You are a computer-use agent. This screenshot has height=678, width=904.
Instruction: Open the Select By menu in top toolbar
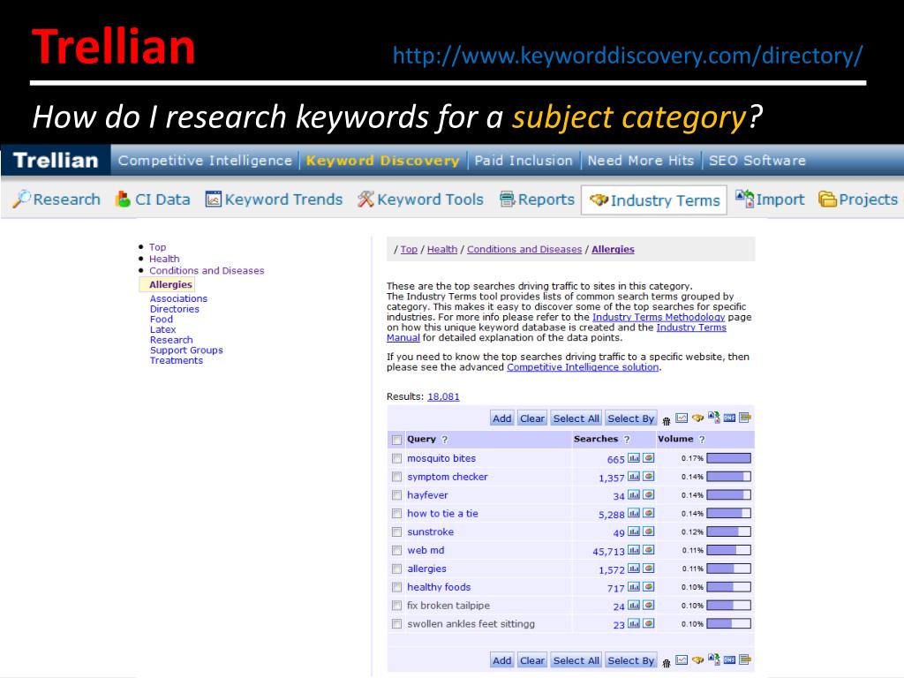[630, 418]
